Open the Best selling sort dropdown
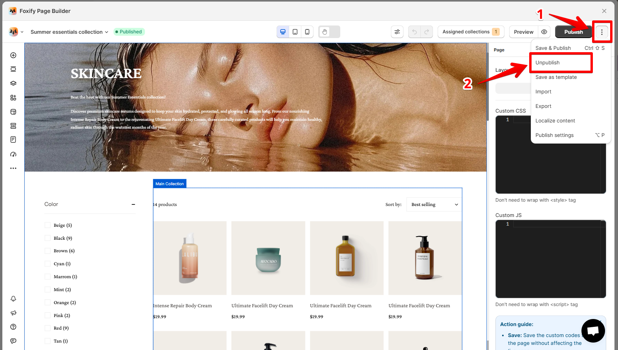618x350 pixels. point(434,204)
